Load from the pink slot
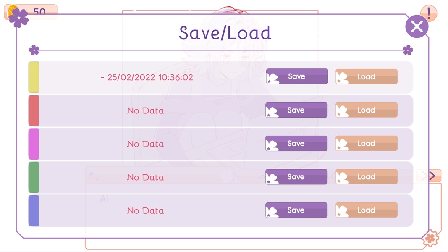This screenshot has width=448, height=252. [x=367, y=143]
